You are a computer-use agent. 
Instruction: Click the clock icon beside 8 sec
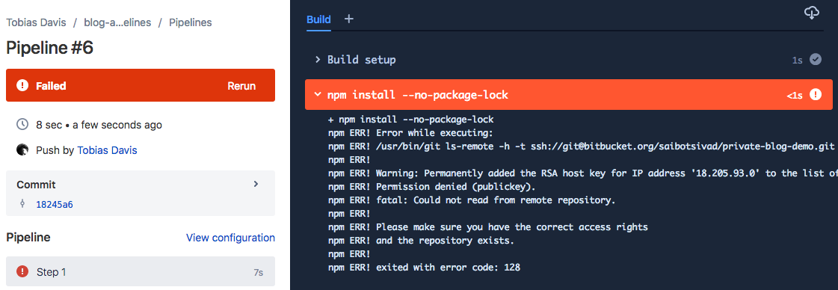pyautogui.click(x=22, y=125)
